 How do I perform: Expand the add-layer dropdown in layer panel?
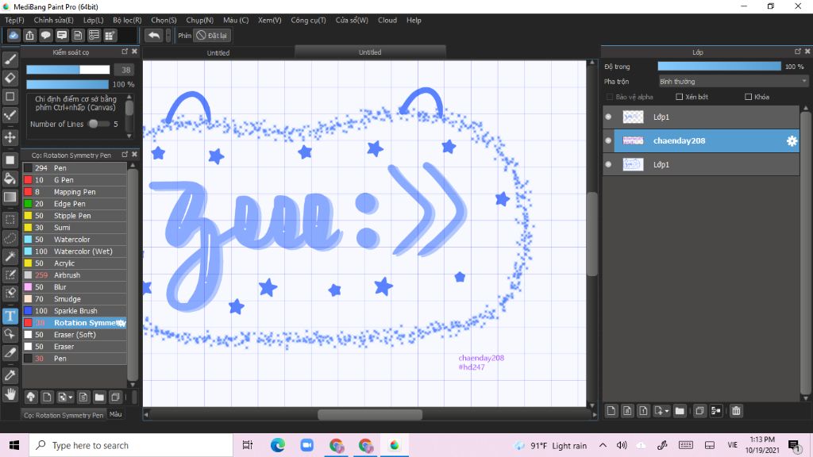[x=667, y=412]
